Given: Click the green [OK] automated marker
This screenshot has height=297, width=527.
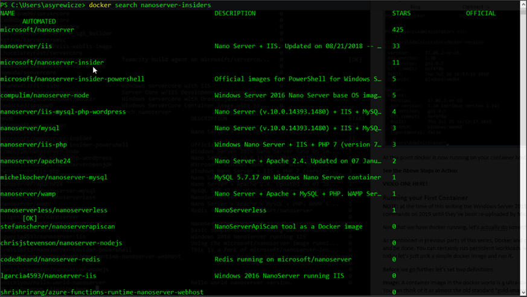Looking at the screenshot, I should (30, 219).
